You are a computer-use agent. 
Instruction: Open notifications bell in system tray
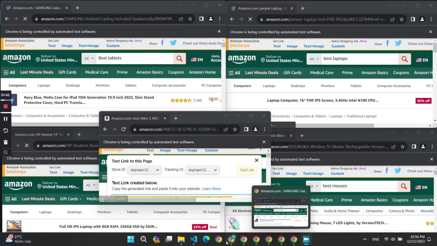[429, 239]
